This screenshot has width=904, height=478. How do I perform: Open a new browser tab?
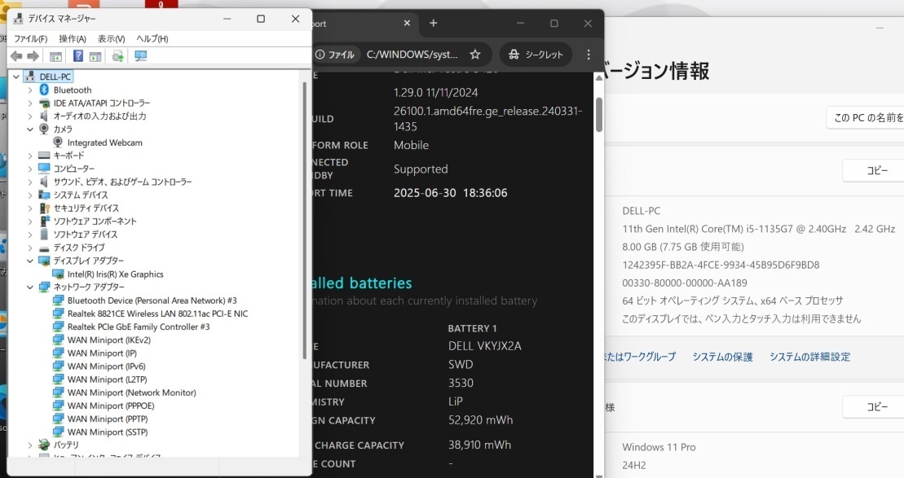433,24
